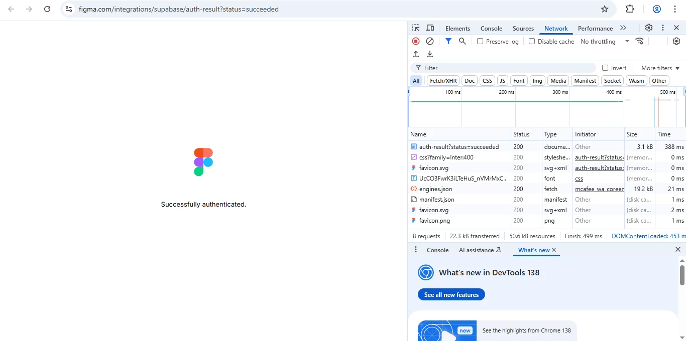This screenshot has height=341, width=686.
Task: Open the Console drawer tab
Action: [437, 250]
